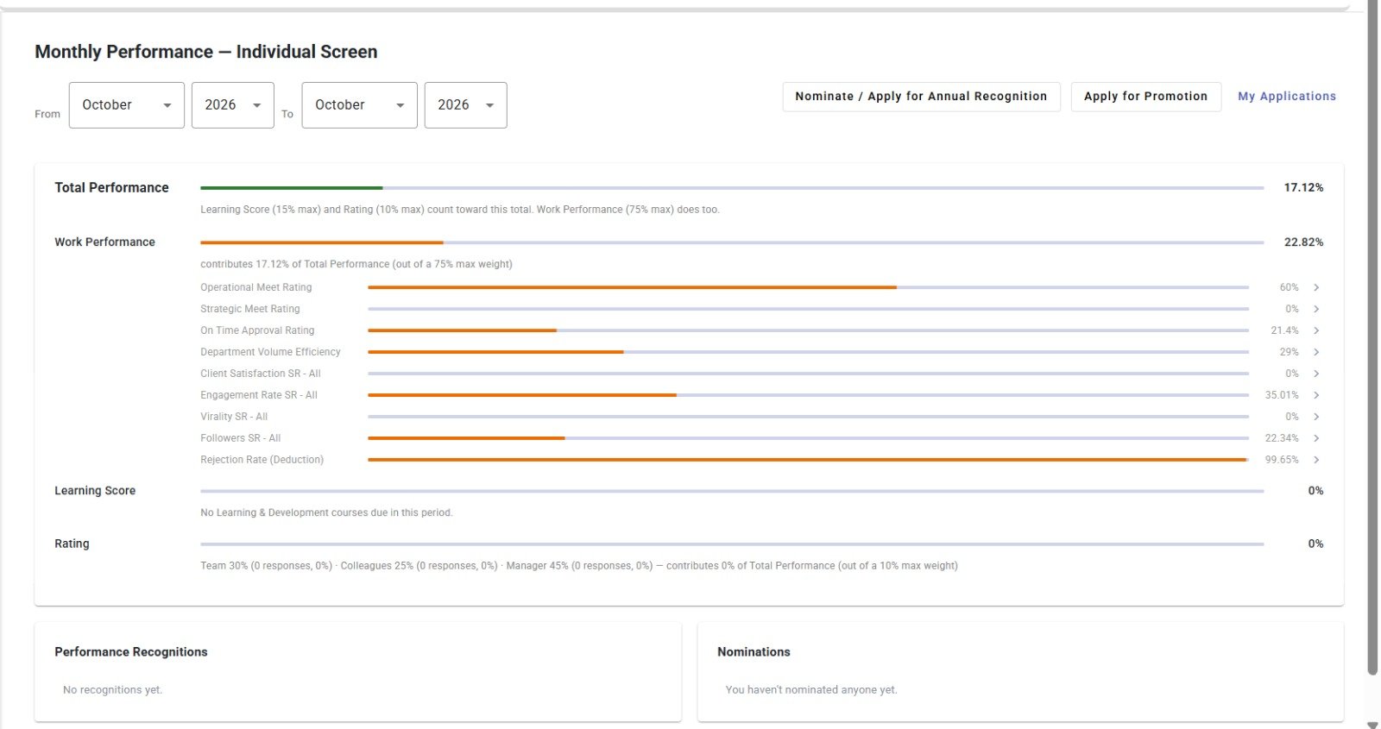Expand Engagement Rate SR - All chevron
Screen dimensions: 1381x729
1316,395
